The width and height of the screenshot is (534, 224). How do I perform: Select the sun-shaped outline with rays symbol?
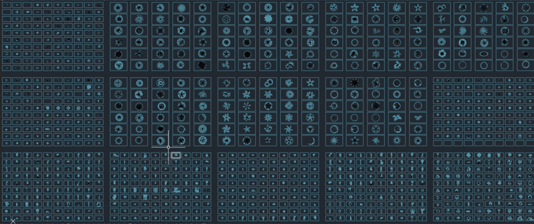[x=181, y=129]
